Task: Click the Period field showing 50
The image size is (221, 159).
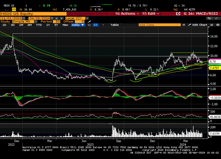Action: pyautogui.click(x=56, y=22)
